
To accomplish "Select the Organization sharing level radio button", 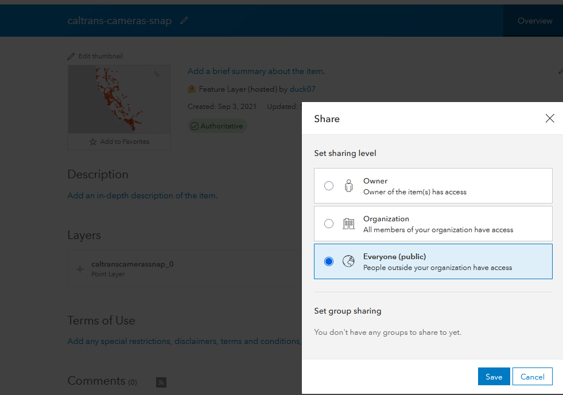I will point(329,223).
